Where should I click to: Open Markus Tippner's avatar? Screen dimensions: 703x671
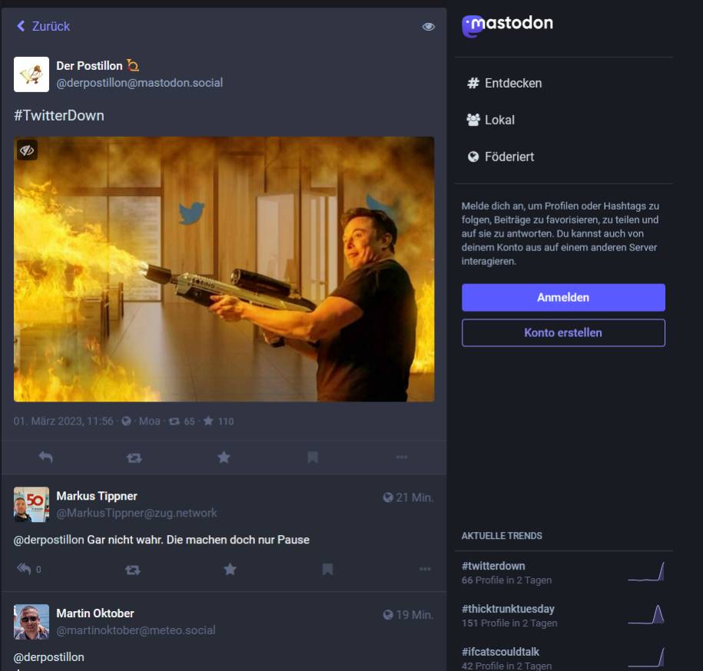click(32, 504)
